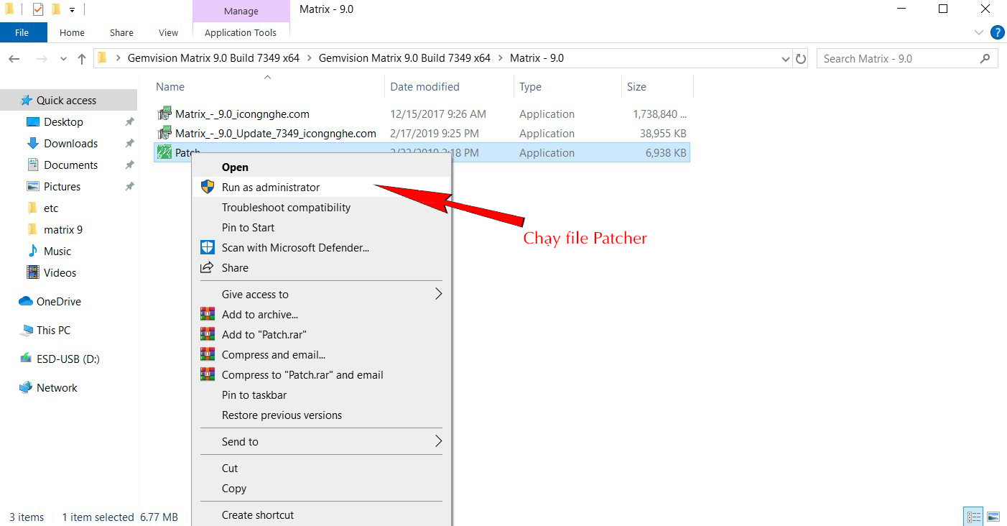Click the Quick access star icon
The width and height of the screenshot is (1007, 526).
(x=27, y=100)
